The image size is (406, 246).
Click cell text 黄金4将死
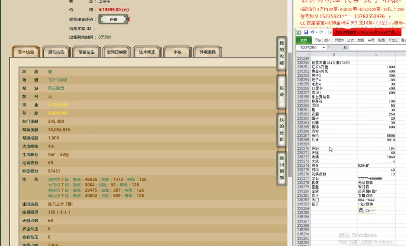[x=320, y=71]
